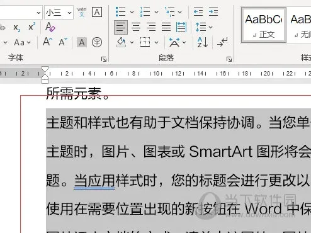Click text 主题和样式 in paragraph
The width and height of the screenshot is (311, 233).
click(81, 123)
